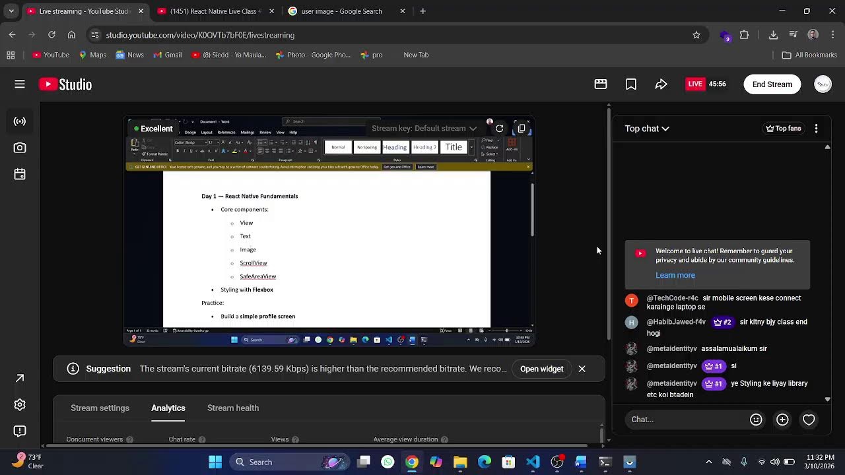
Task: Open Visual Studio Code from the taskbar
Action: tap(533, 462)
